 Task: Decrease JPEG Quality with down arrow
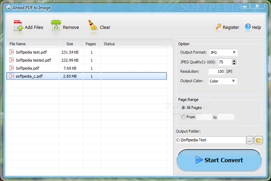click(x=234, y=63)
